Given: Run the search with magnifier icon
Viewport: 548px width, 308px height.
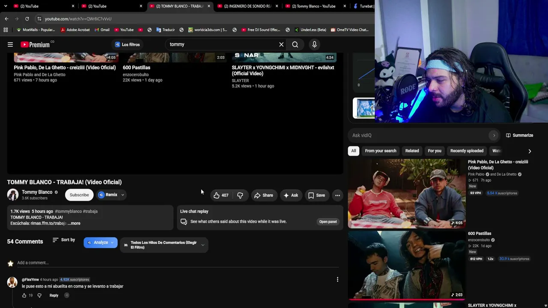Looking at the screenshot, I should click(x=295, y=44).
